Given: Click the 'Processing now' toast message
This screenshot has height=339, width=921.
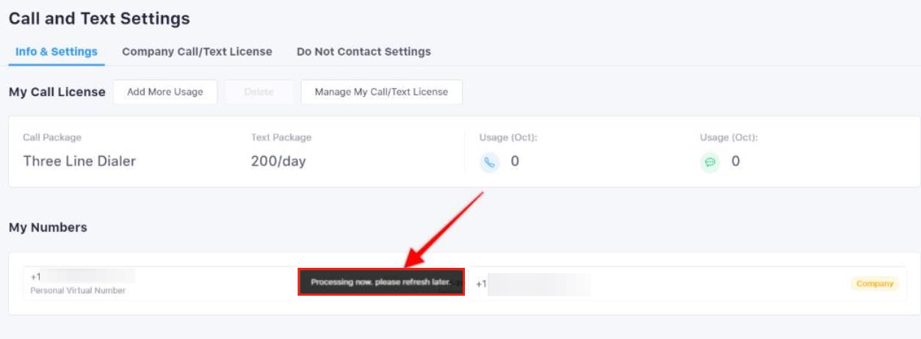Looking at the screenshot, I should [380, 282].
